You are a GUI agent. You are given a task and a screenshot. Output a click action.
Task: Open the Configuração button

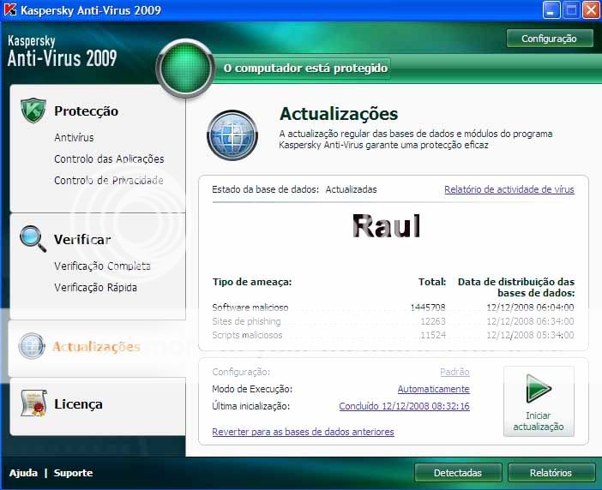click(550, 39)
